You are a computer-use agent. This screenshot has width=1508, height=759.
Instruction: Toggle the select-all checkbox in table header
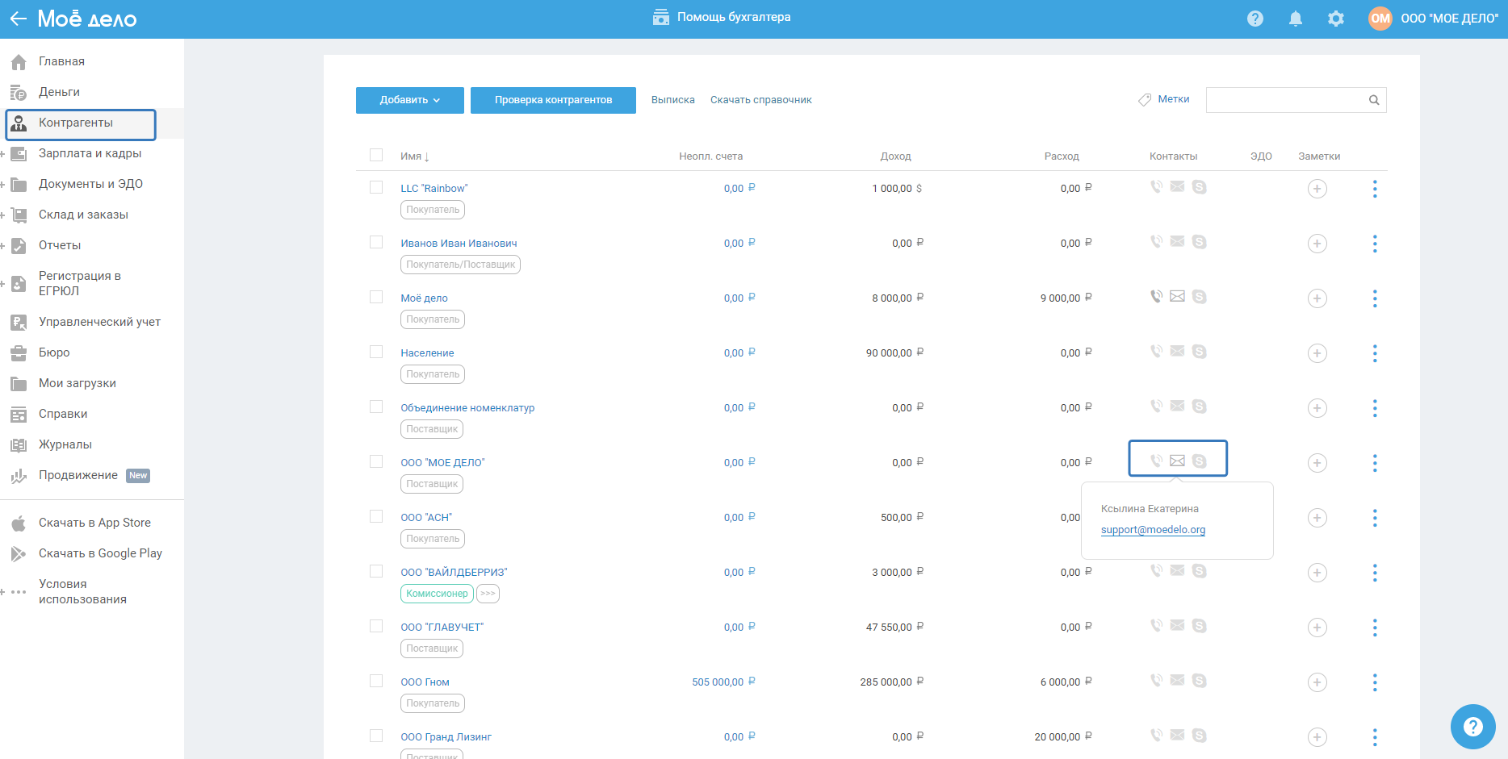click(376, 156)
